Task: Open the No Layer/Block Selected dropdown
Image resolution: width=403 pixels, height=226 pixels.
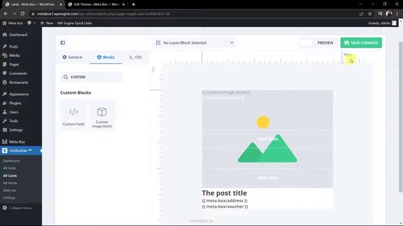Action: (195, 43)
